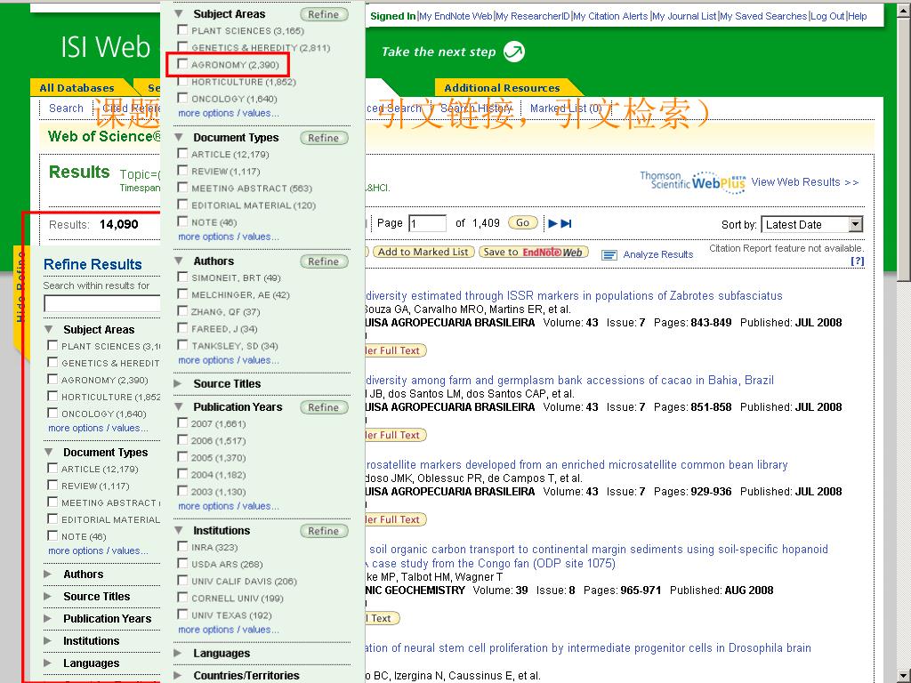Open My Citation Alerts link

[610, 16]
